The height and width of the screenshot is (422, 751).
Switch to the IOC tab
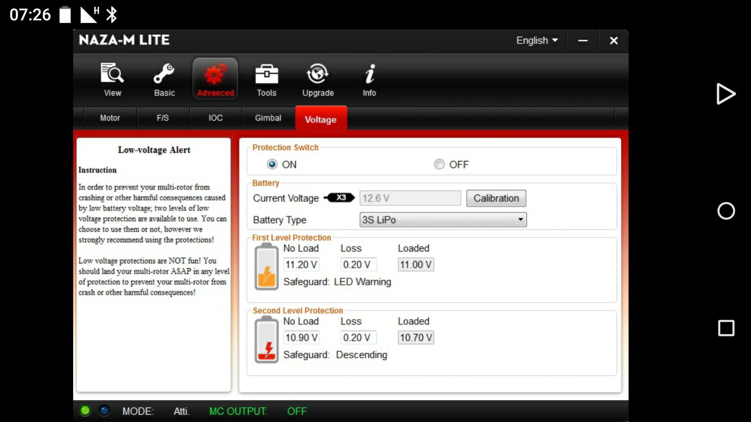216,118
